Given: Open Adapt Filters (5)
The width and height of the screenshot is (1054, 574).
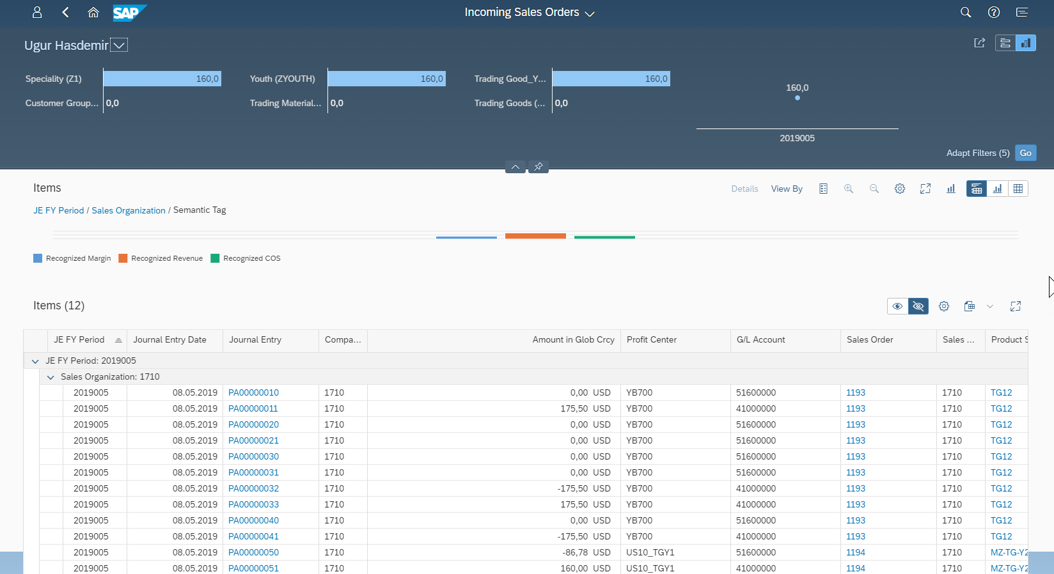Looking at the screenshot, I should coord(978,153).
